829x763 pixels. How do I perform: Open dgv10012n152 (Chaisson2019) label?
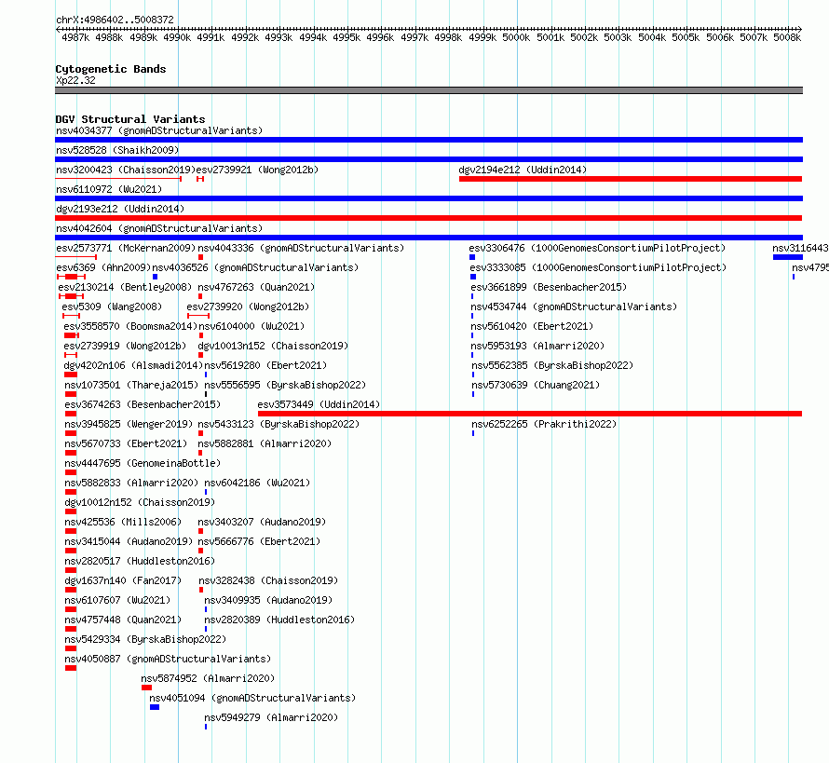point(140,502)
